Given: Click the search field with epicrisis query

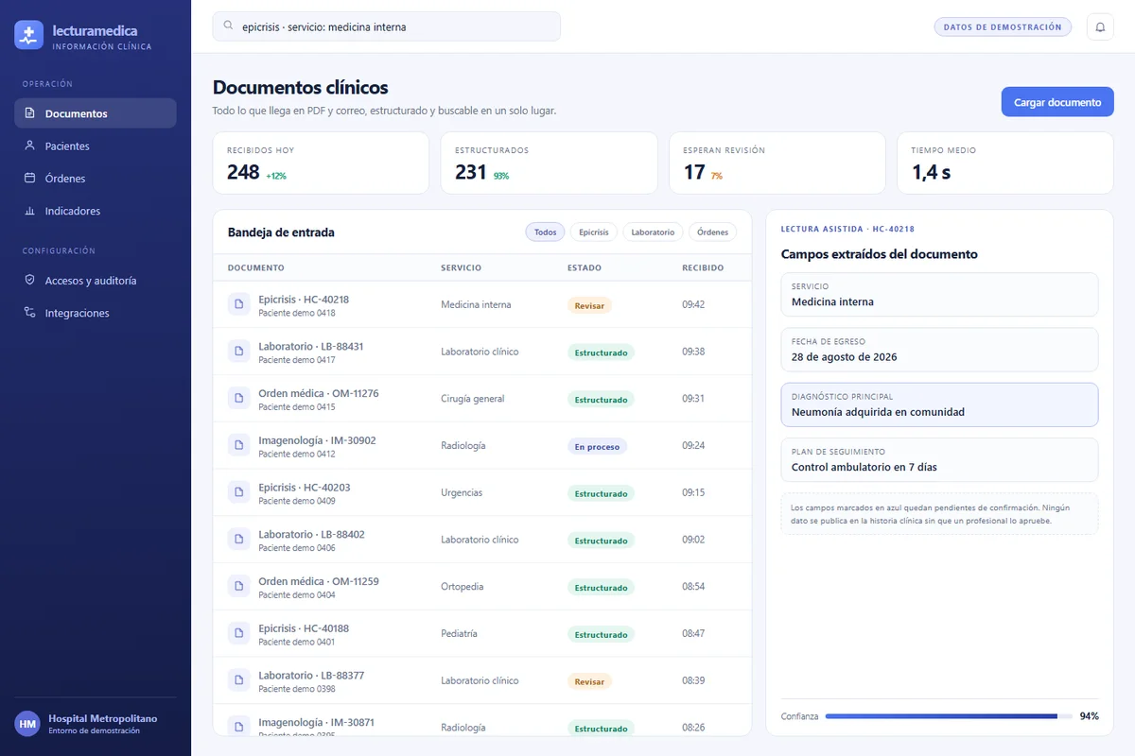Looking at the screenshot, I should [387, 26].
